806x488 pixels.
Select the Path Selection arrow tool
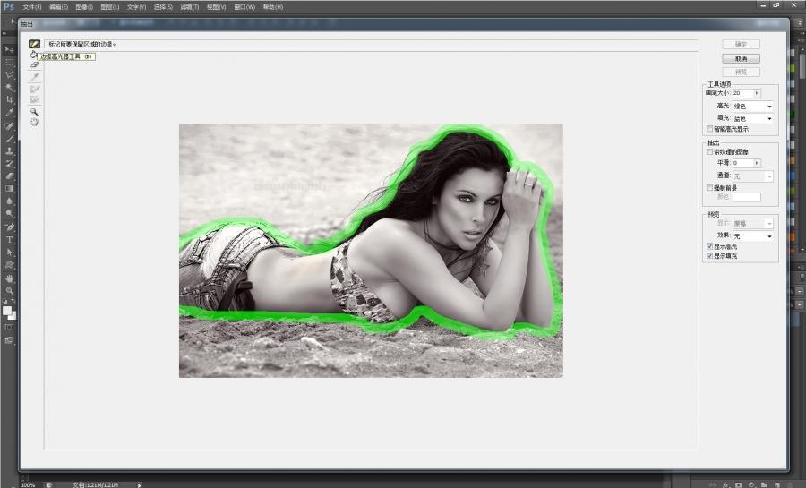coord(9,253)
